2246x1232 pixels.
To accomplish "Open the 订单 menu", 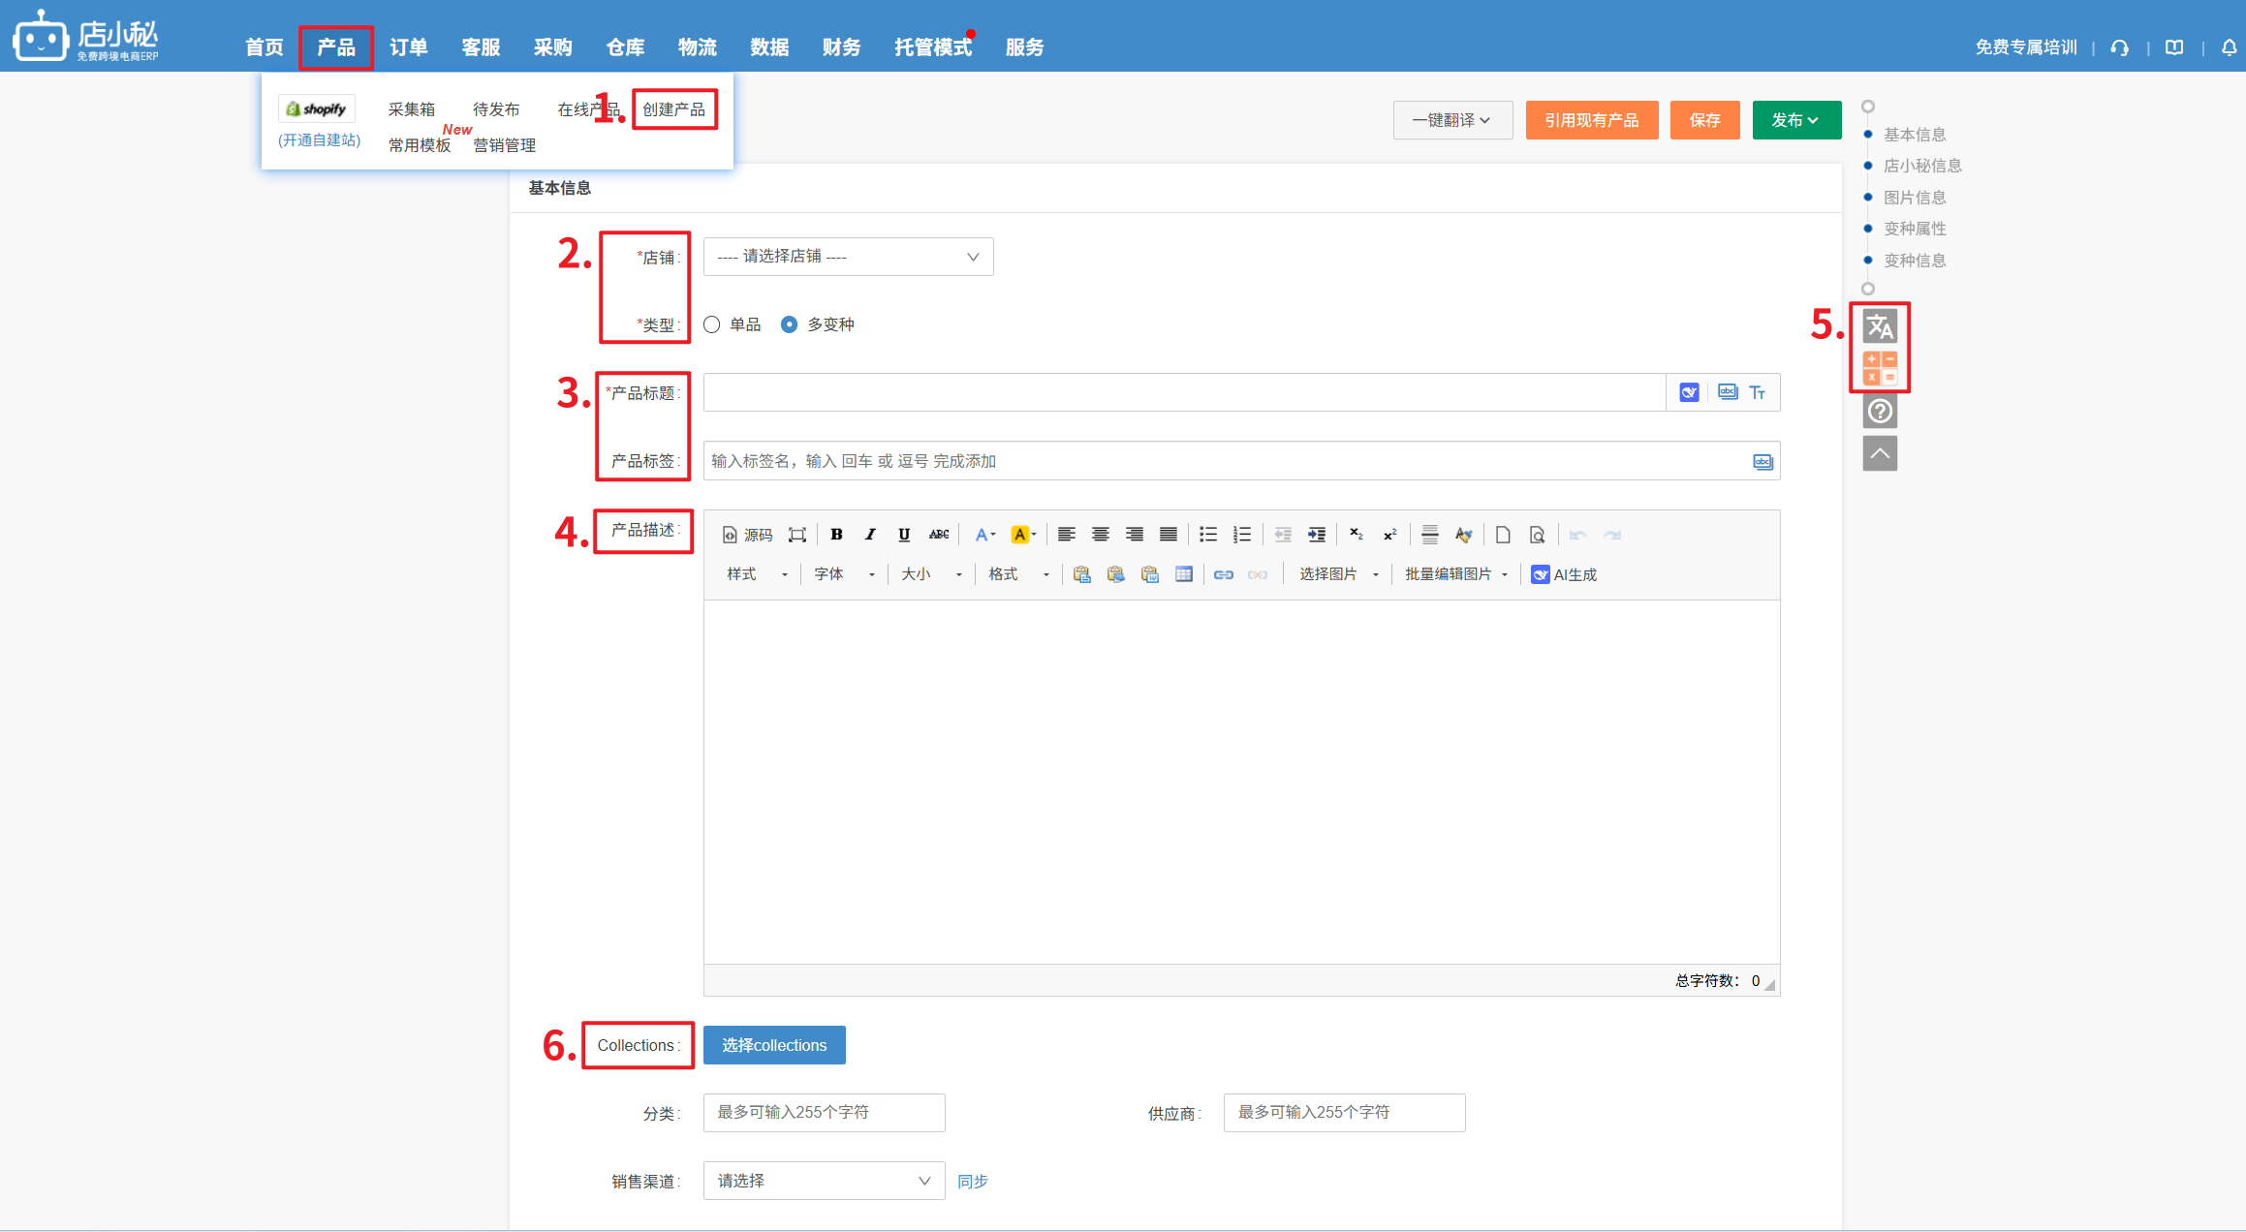I will 408,47.
